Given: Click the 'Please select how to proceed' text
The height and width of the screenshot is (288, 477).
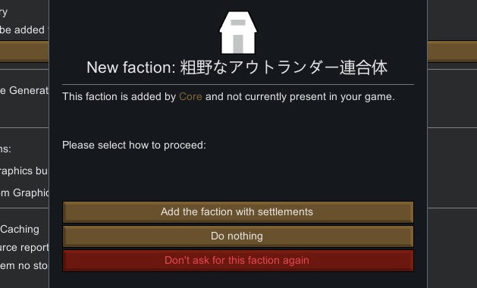Looking at the screenshot, I should (x=134, y=145).
